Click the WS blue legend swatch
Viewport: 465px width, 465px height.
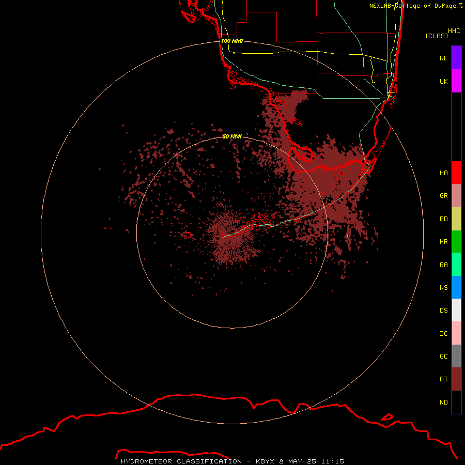pos(456,287)
